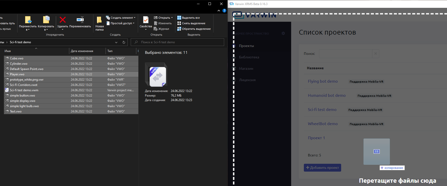Collapse the ribbon with chevron arrow
The height and width of the screenshot is (186, 447).
point(219,11)
